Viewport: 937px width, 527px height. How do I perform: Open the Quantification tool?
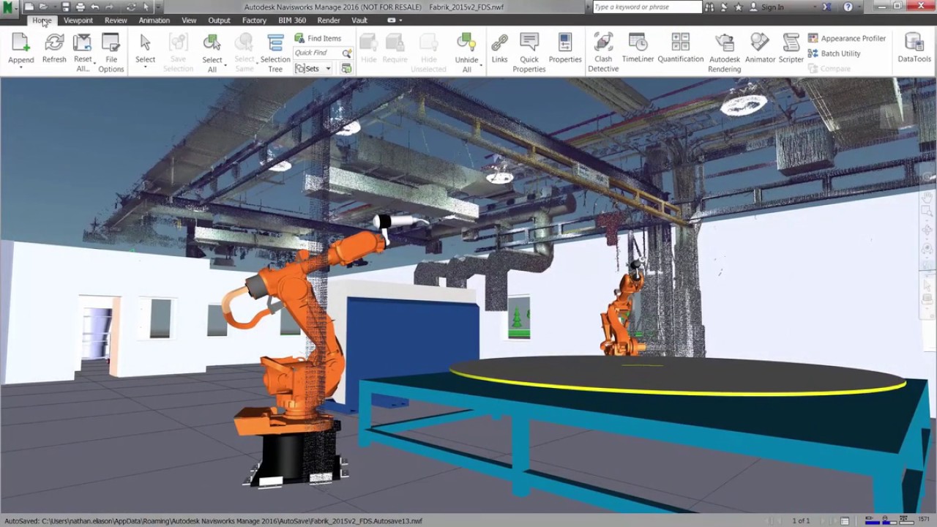681,48
